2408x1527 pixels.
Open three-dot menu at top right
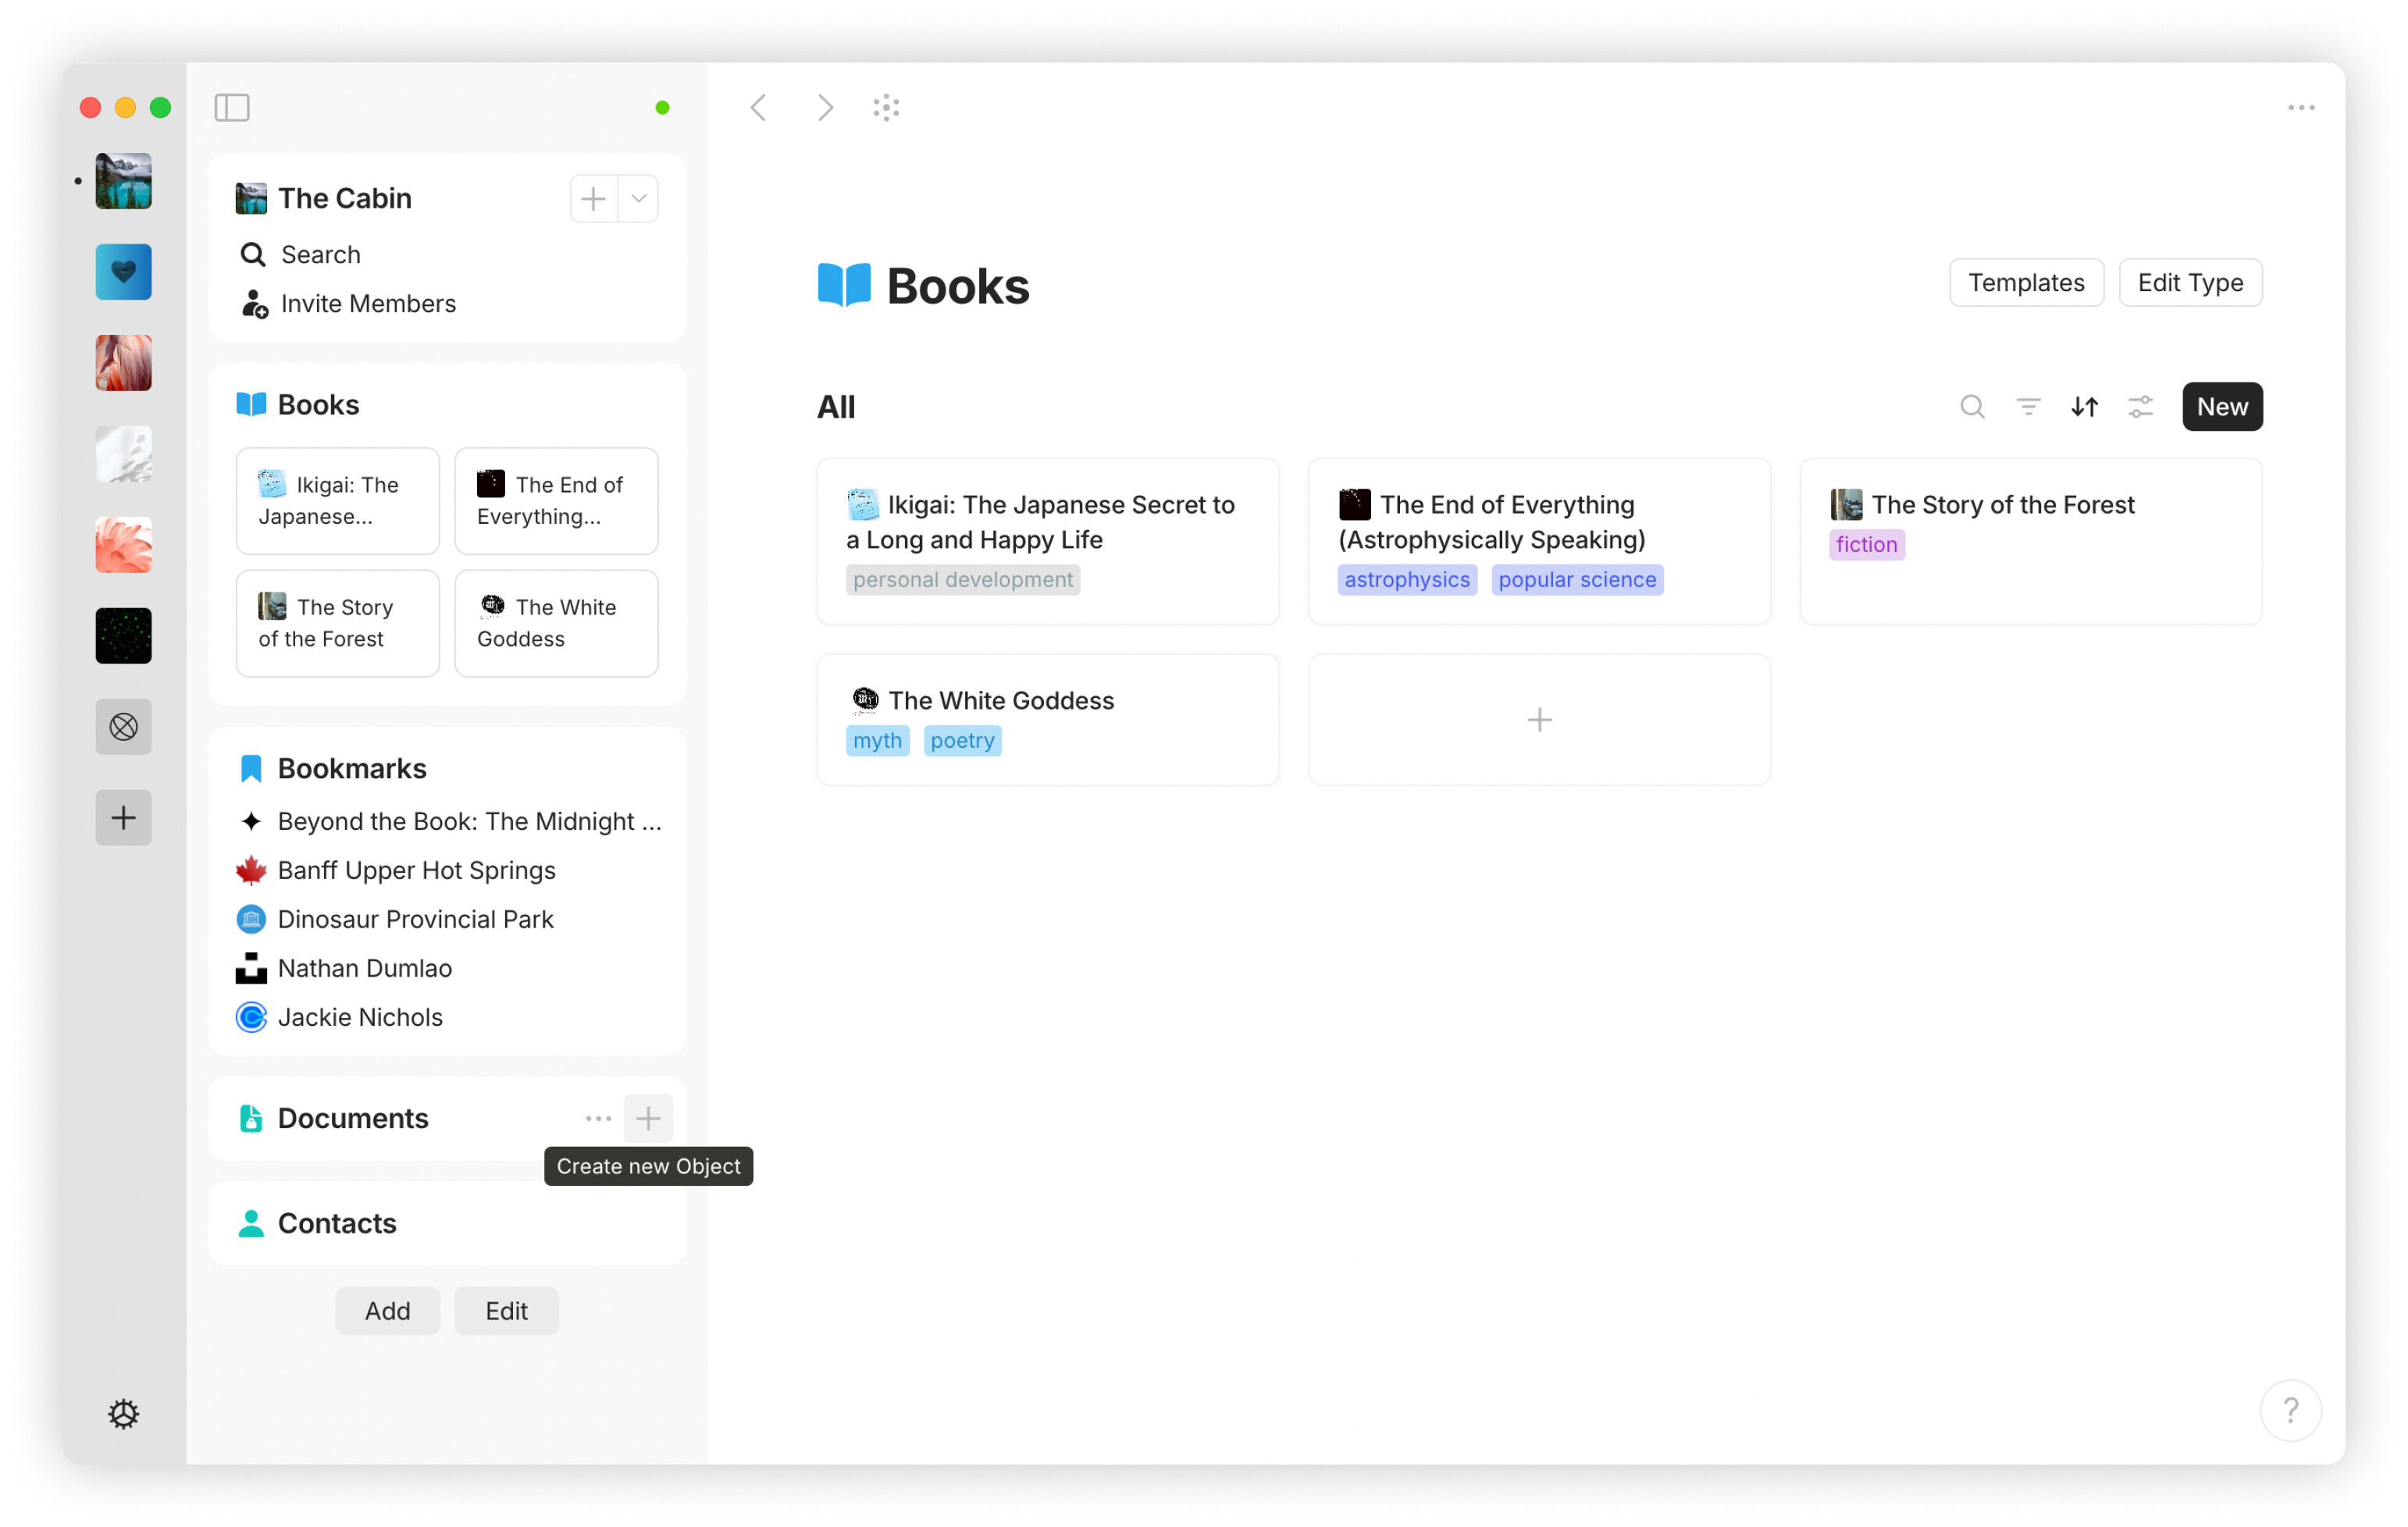point(2301,107)
